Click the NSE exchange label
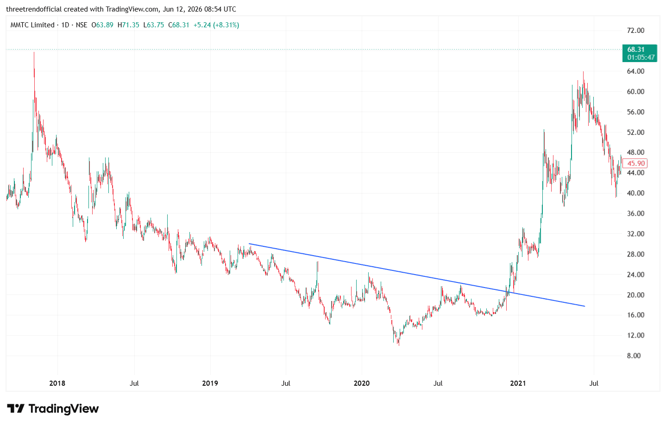 (x=82, y=25)
